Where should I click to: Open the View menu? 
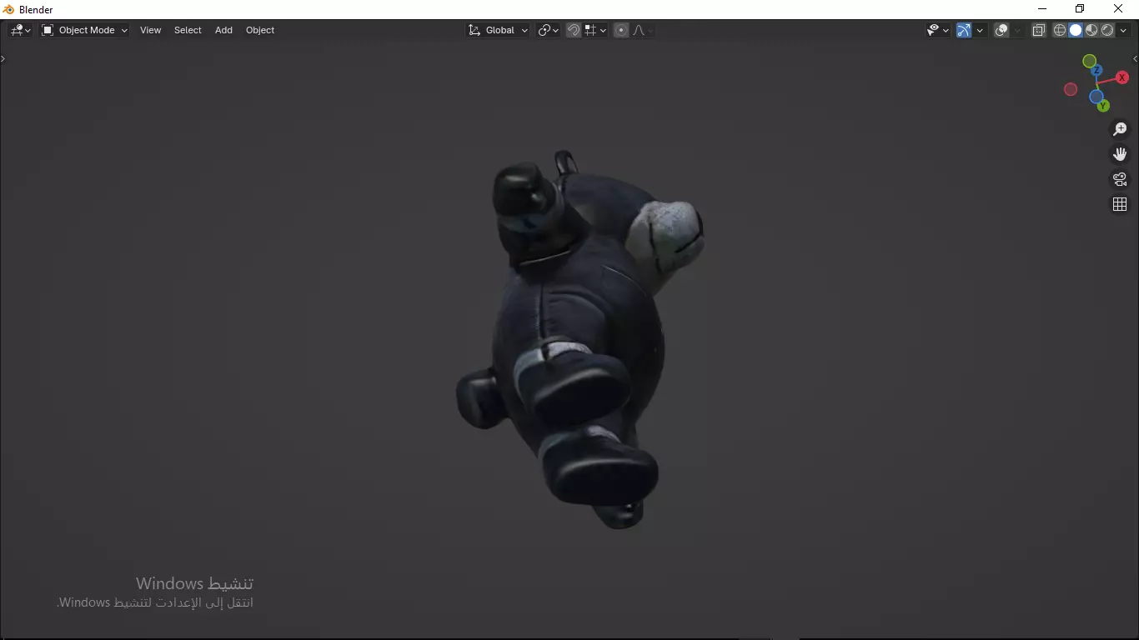(x=150, y=30)
